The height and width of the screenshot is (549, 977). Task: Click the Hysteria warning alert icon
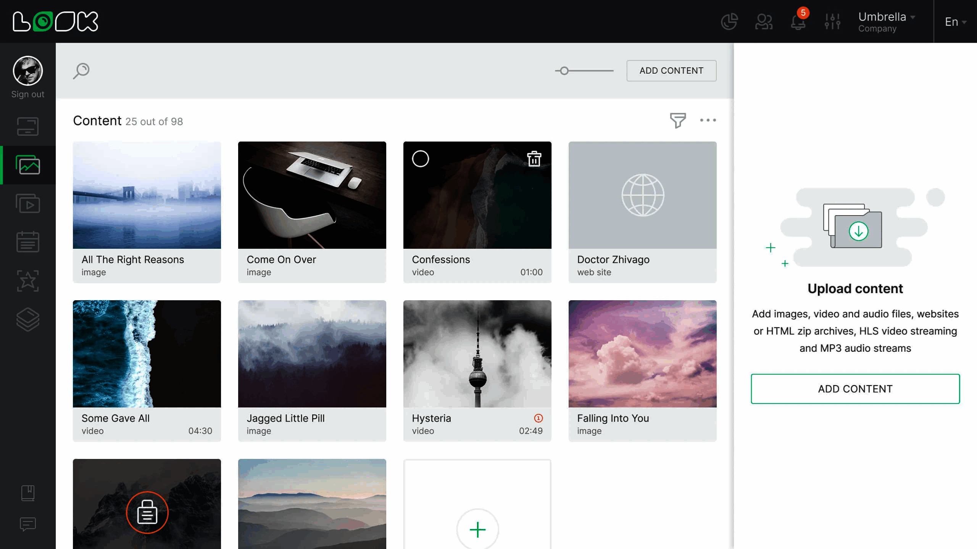(538, 418)
